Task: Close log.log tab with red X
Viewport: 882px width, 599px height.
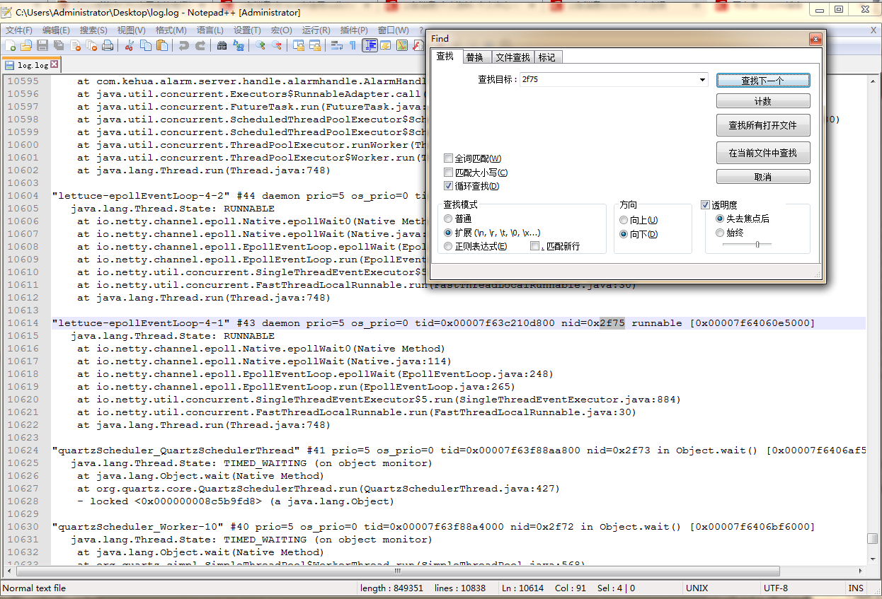Action: pos(54,64)
